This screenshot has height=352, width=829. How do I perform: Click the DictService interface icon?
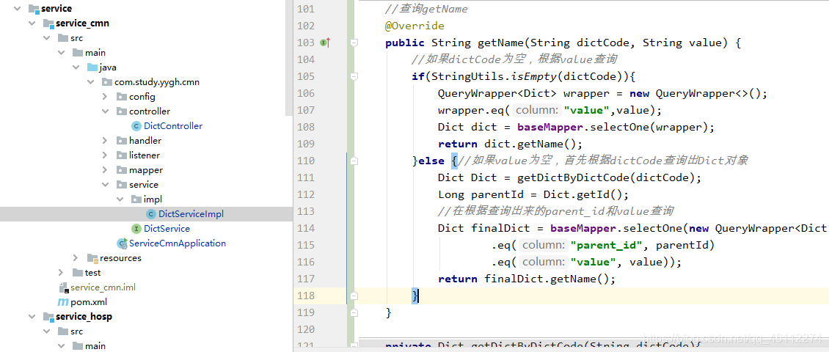[136, 229]
